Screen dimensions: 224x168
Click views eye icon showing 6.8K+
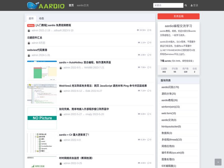(139, 114)
